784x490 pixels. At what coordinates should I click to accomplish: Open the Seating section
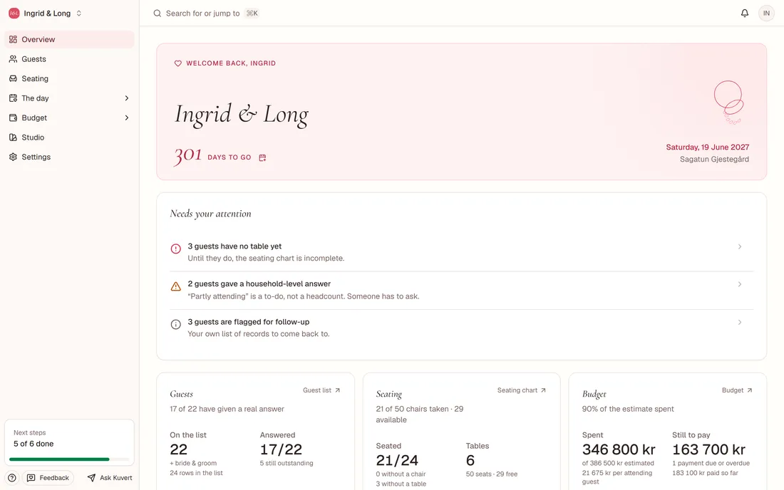[70, 78]
